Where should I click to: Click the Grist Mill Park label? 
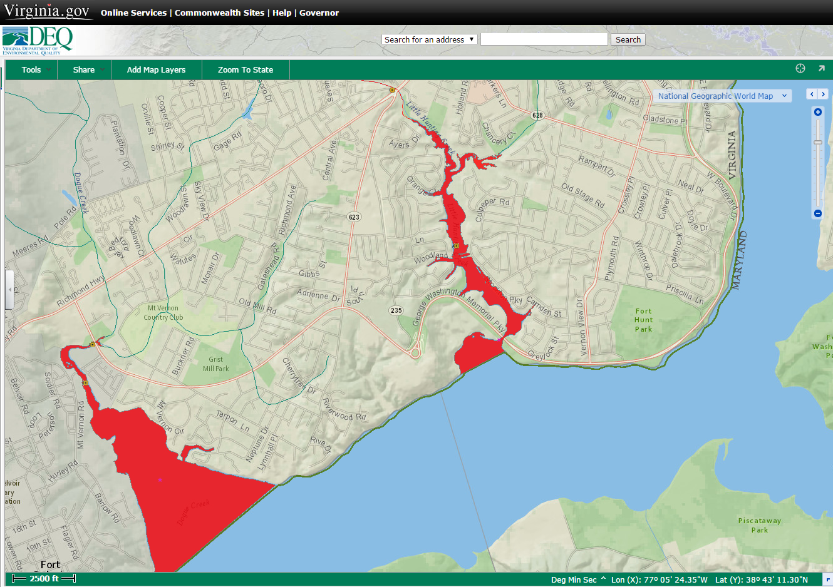click(x=215, y=364)
